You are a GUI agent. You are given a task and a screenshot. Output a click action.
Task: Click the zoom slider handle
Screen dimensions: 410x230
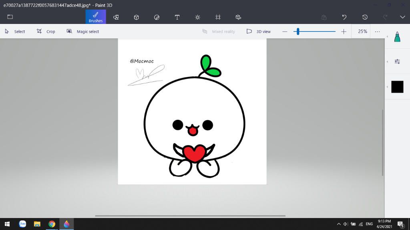pos(298,32)
